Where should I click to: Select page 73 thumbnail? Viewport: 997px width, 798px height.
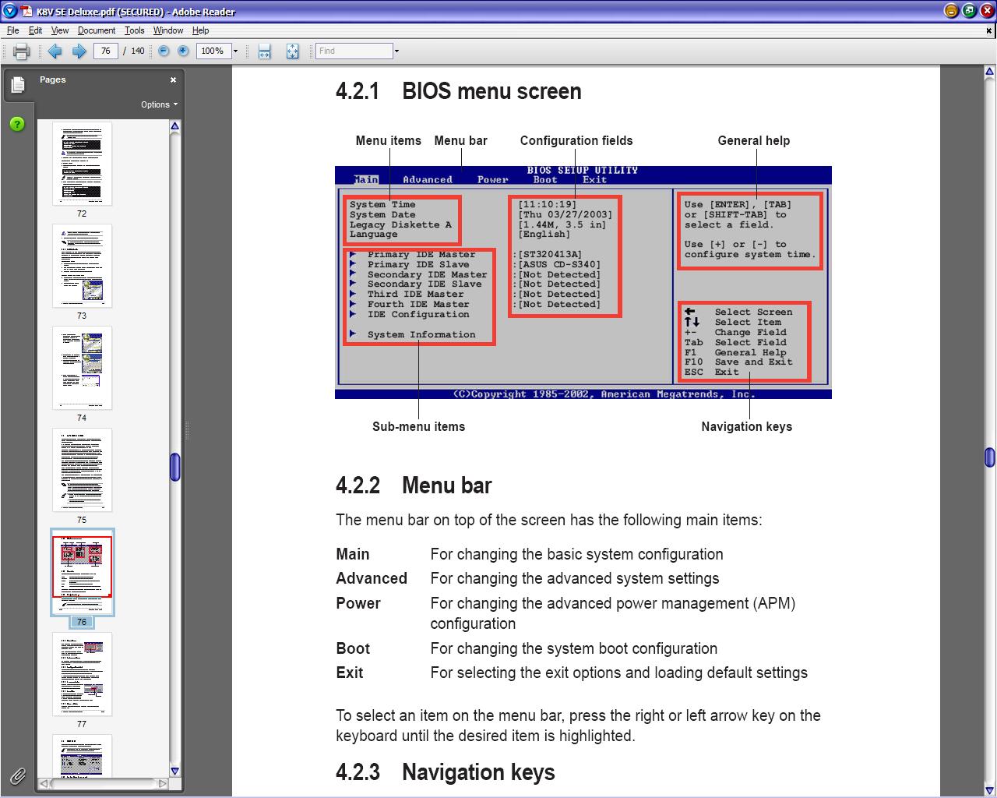coord(82,266)
